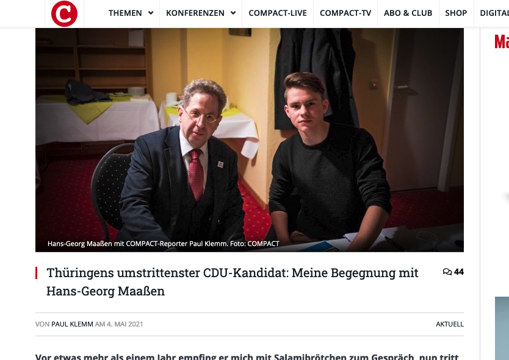Click the publication date 4. Mai 2021
Viewport: 509px width, 360px height.
click(x=125, y=324)
